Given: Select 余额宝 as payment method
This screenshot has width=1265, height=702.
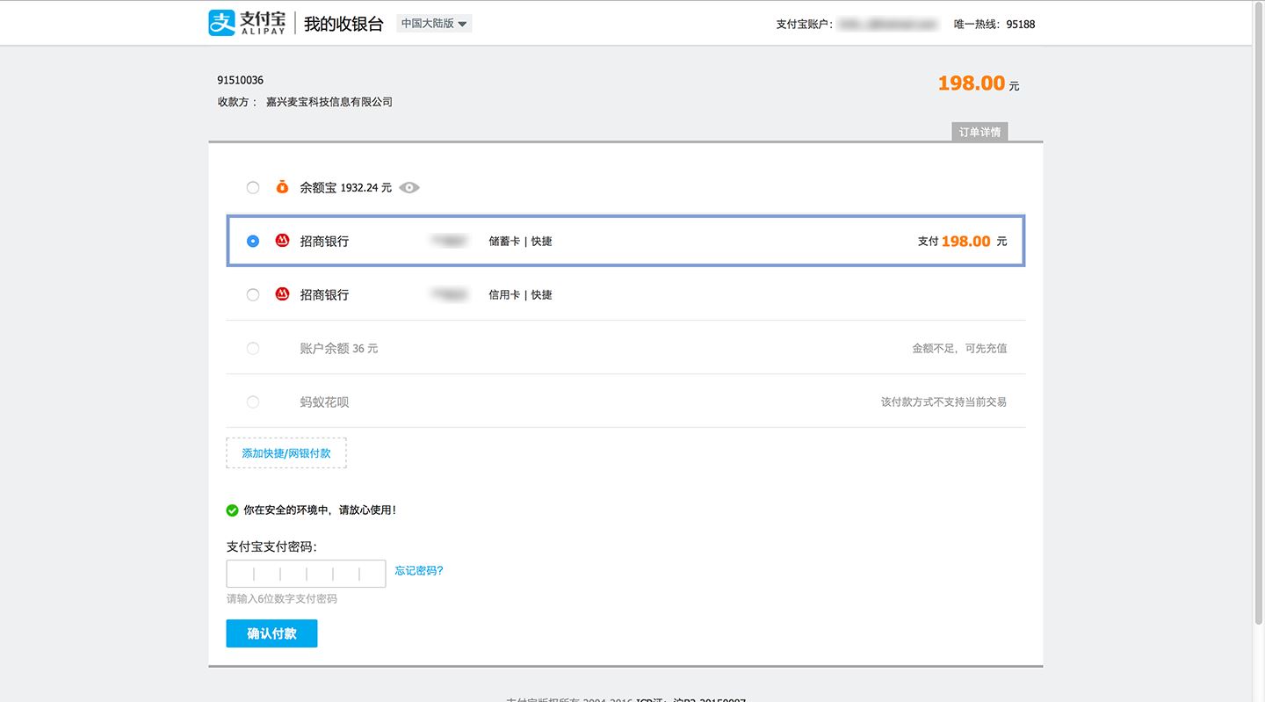Looking at the screenshot, I should click(x=253, y=186).
